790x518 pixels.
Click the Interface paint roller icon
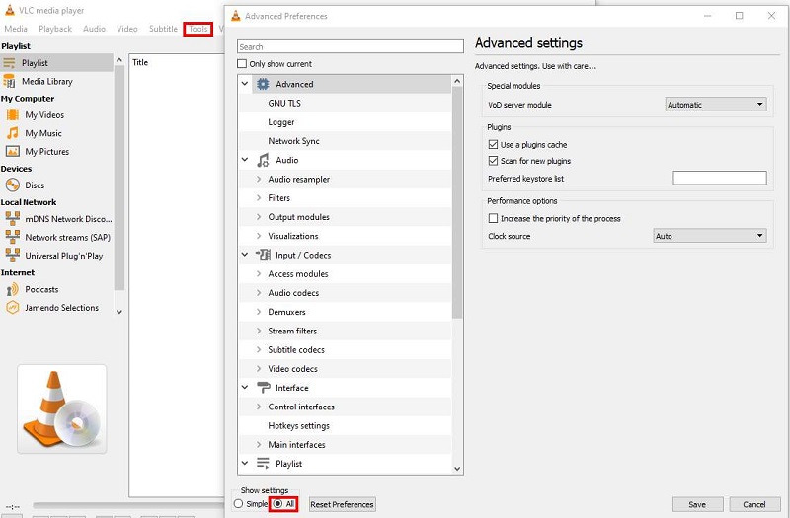click(x=263, y=388)
